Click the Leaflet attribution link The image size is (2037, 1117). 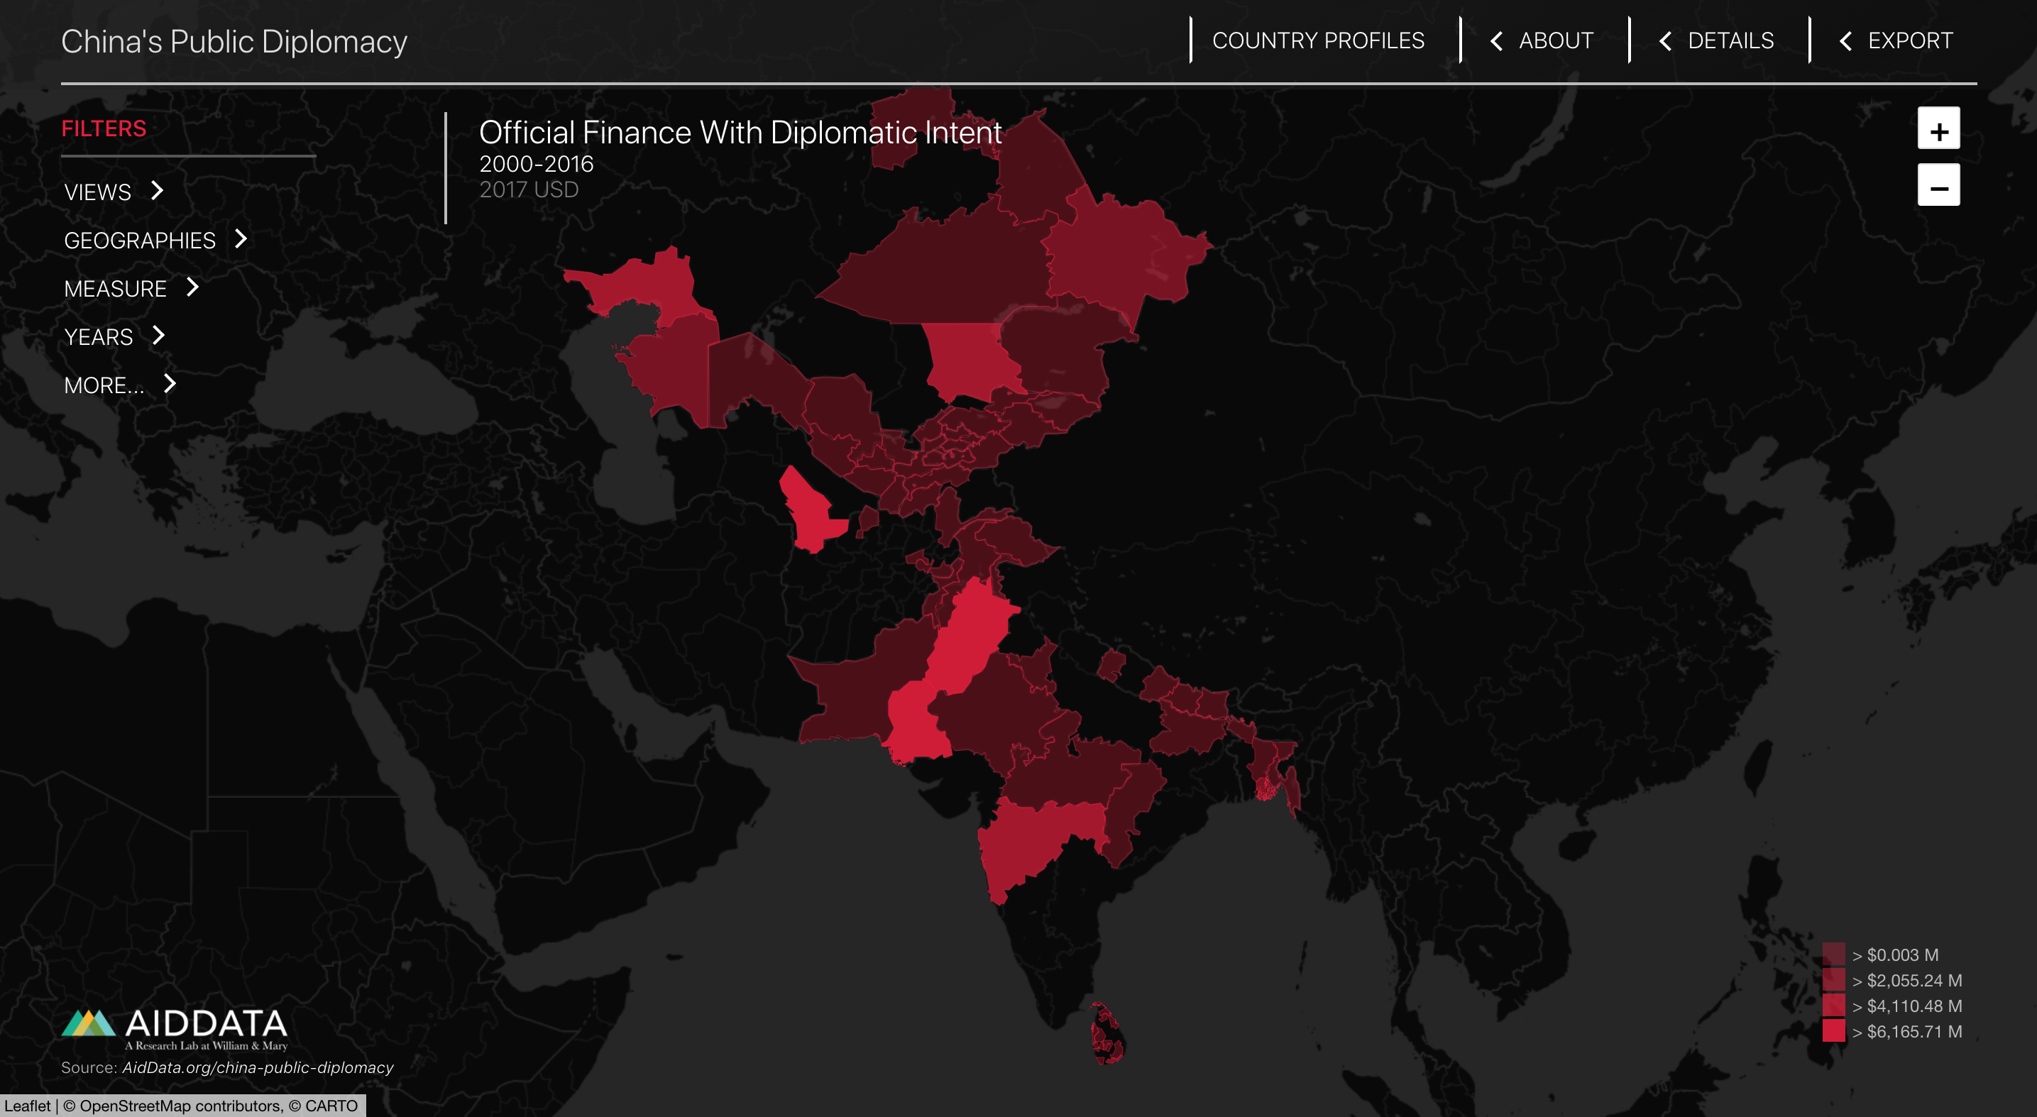(27, 1105)
